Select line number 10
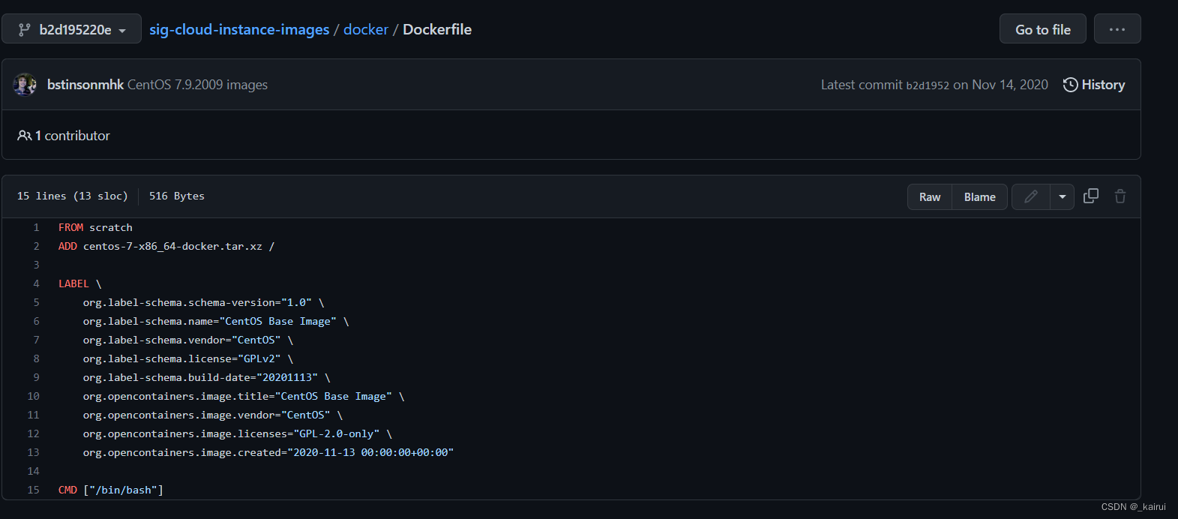1178x519 pixels. point(33,396)
